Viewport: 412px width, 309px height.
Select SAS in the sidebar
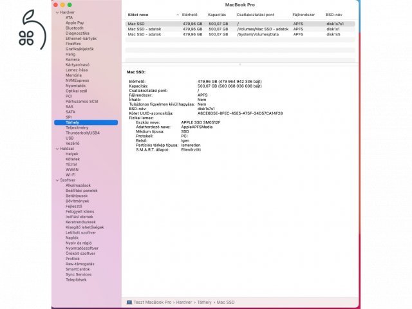70,107
